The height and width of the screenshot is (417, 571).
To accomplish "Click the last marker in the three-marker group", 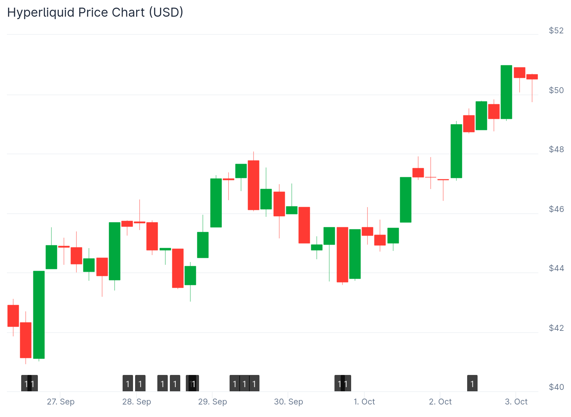I will tap(255, 383).
